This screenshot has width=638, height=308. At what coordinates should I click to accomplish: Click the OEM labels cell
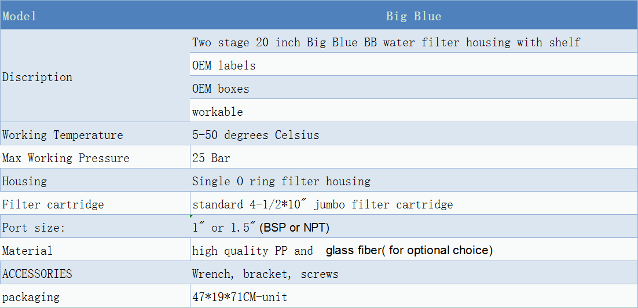pos(414,64)
